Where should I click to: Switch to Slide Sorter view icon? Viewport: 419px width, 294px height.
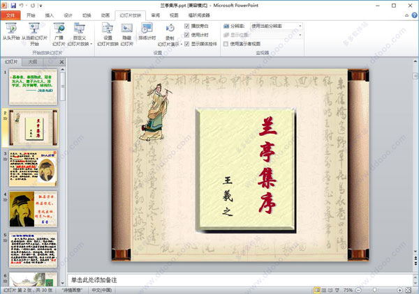coord(324,290)
